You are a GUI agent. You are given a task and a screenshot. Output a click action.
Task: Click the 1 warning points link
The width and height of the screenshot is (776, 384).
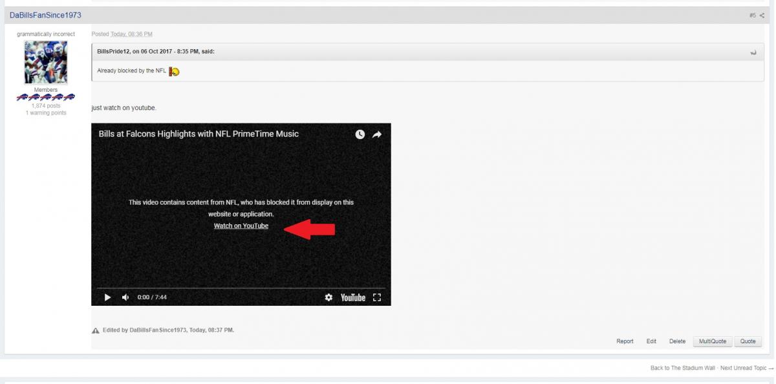pyautogui.click(x=46, y=113)
